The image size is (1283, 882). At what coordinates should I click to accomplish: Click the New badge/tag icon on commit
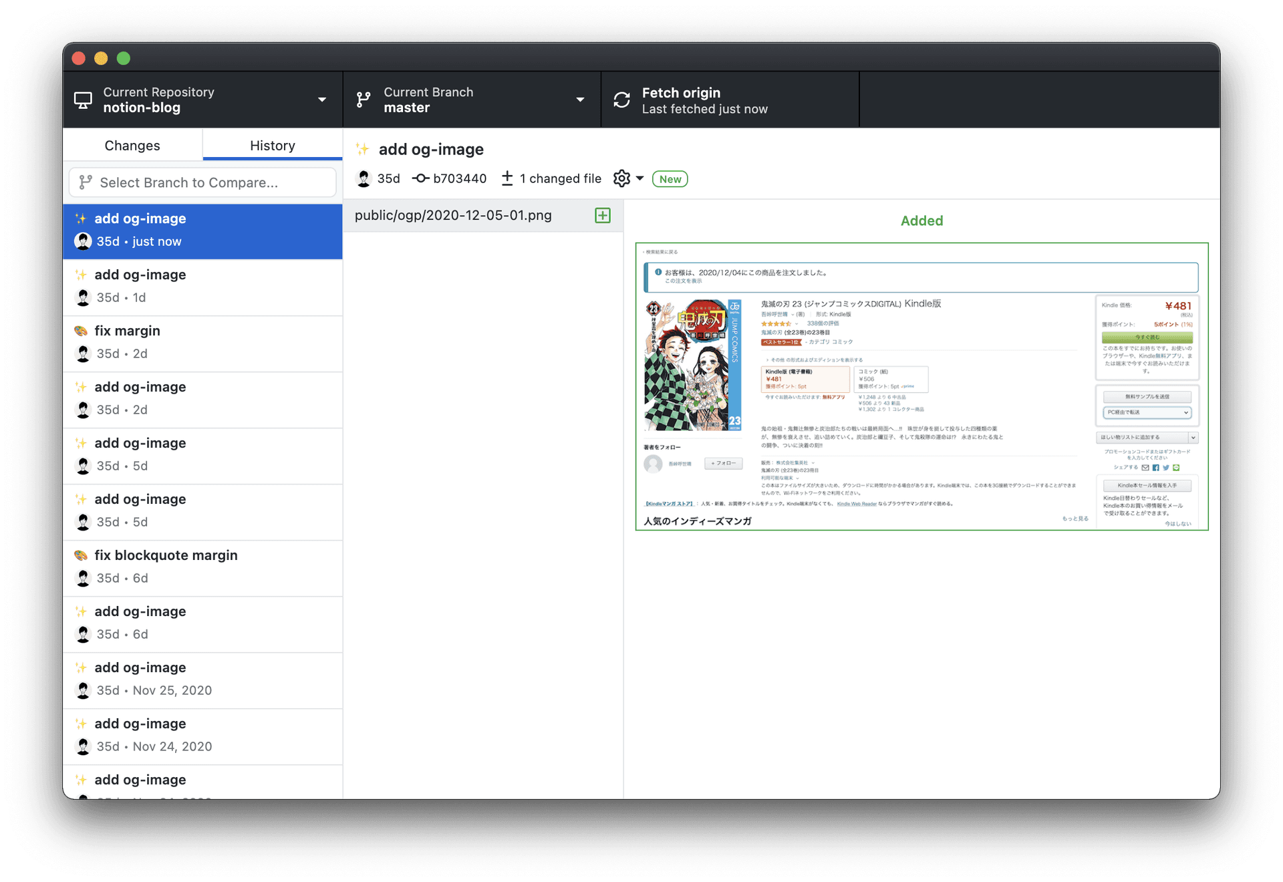coord(670,179)
